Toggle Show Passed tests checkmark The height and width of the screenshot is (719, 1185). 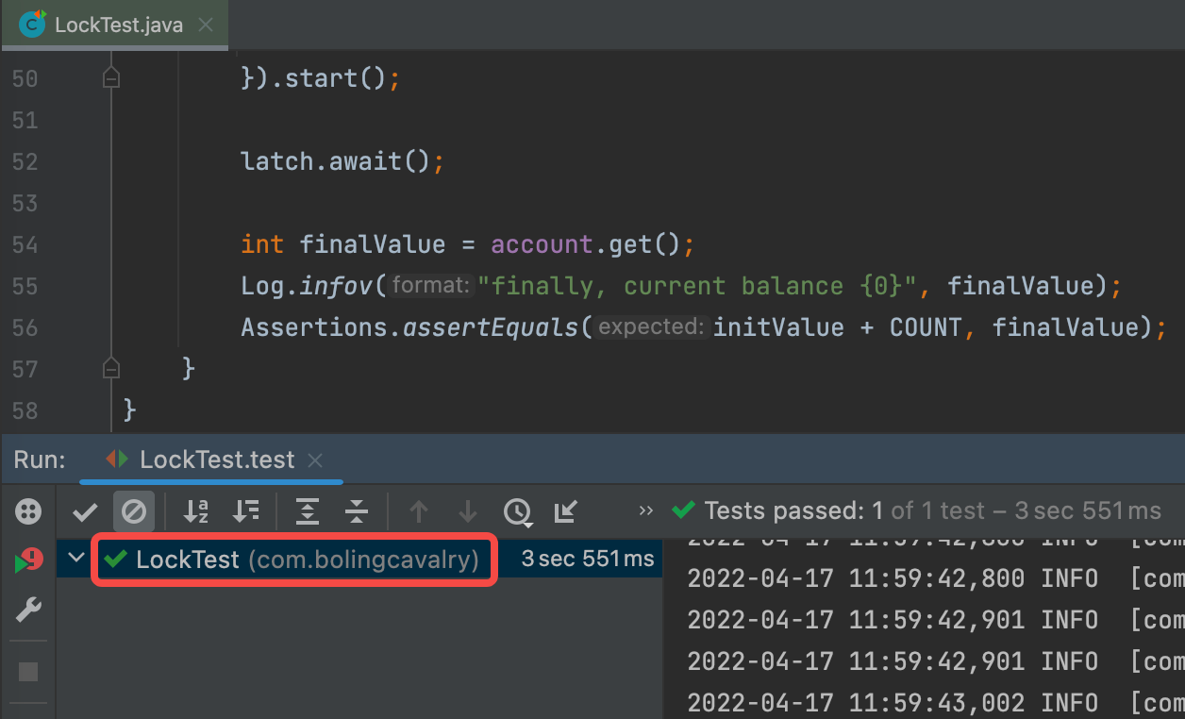(x=86, y=511)
